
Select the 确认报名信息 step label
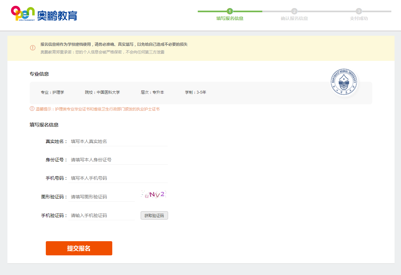294,19
